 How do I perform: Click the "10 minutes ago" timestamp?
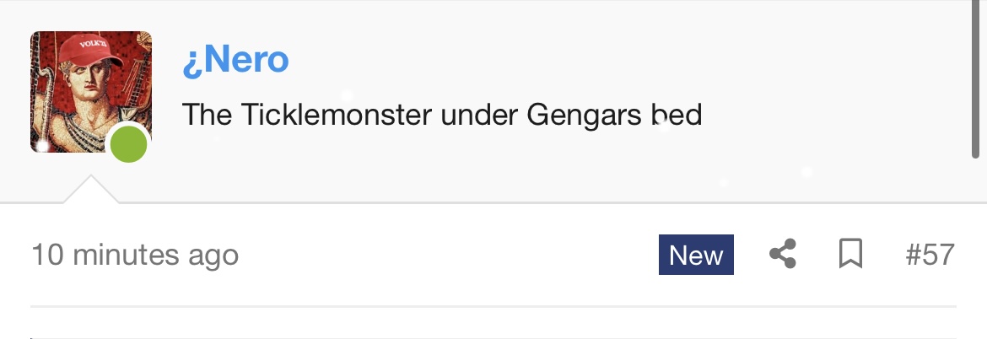[x=135, y=255]
